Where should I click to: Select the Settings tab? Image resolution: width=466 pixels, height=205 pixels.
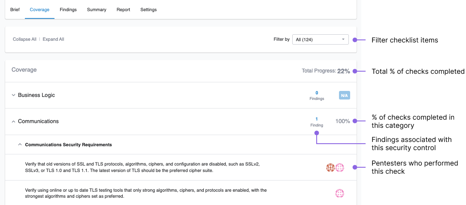(x=148, y=9)
